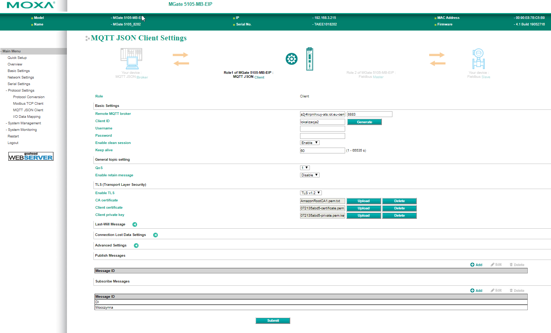This screenshot has height=333, width=551.
Task: Click the gear settings icon in the diagram
Action: pos(291,59)
